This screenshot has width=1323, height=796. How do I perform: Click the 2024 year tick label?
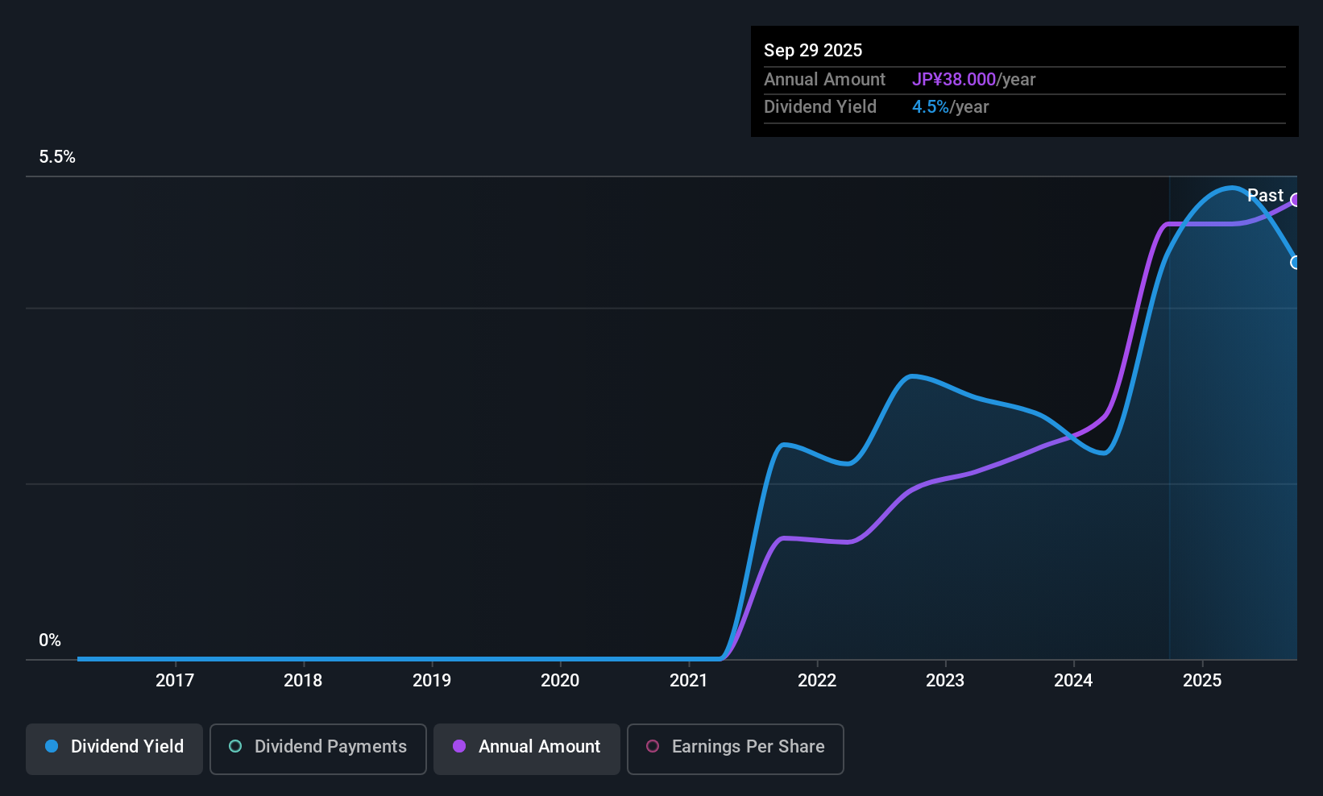click(1073, 681)
